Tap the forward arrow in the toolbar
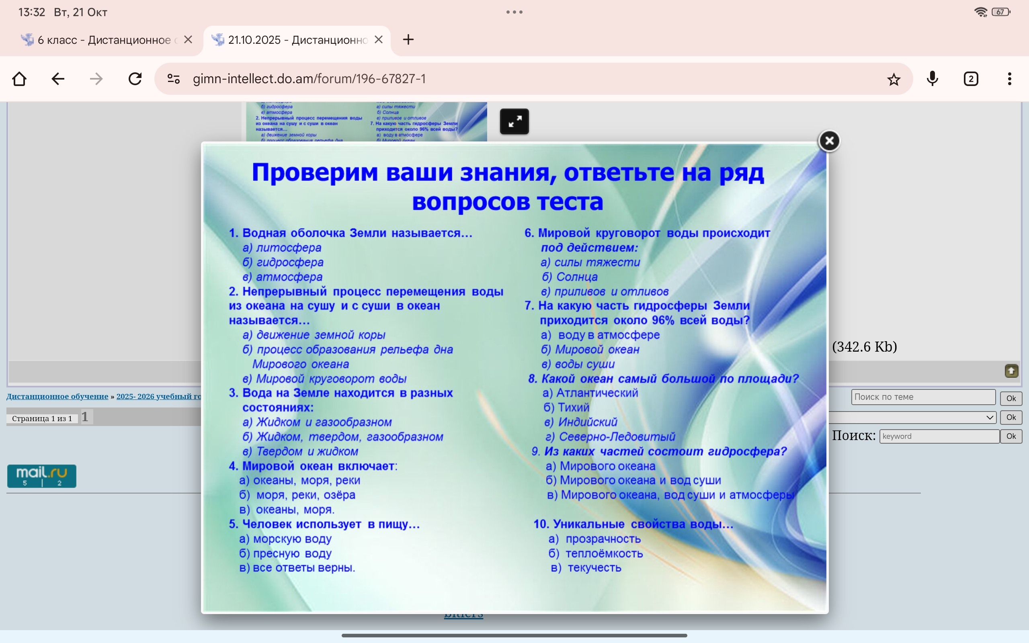Viewport: 1029px width, 643px height. (x=96, y=79)
